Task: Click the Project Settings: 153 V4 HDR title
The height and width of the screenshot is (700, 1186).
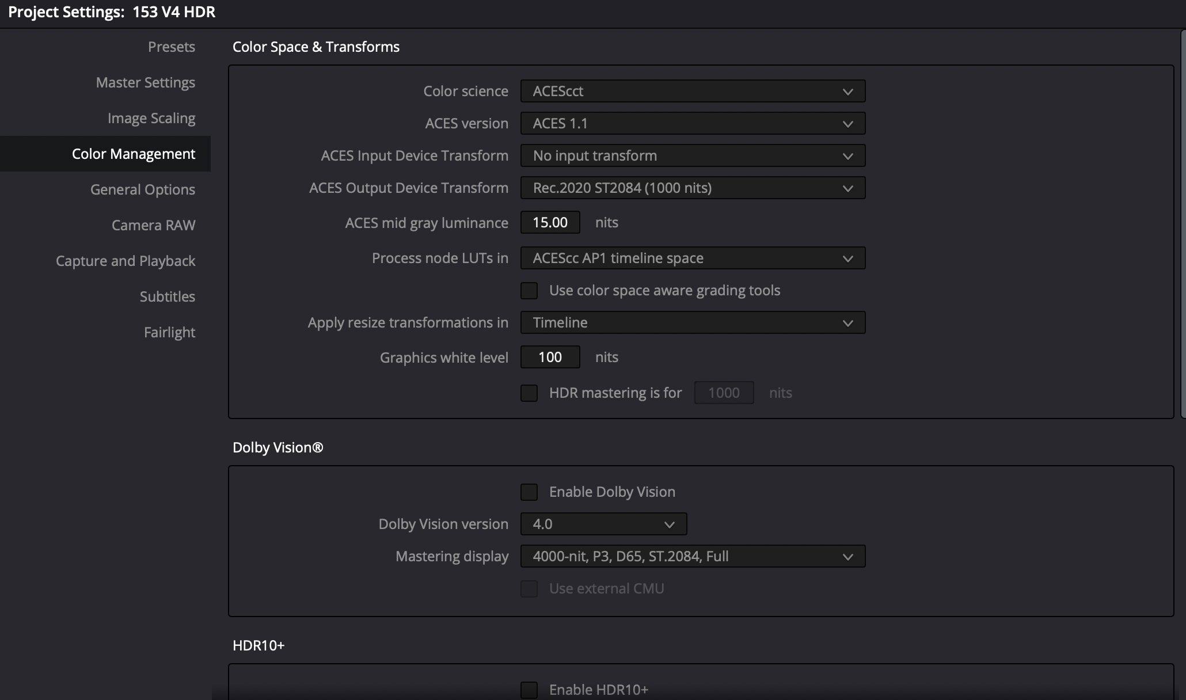Action: coord(112,12)
